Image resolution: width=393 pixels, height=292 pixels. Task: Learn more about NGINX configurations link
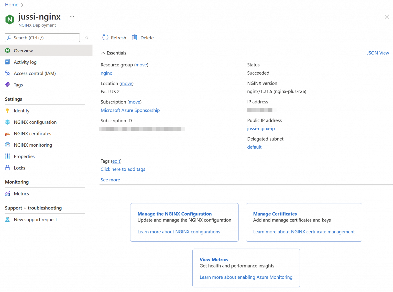[179, 231]
